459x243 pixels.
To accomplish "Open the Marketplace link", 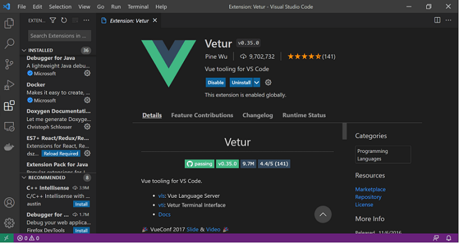I will 370,189.
